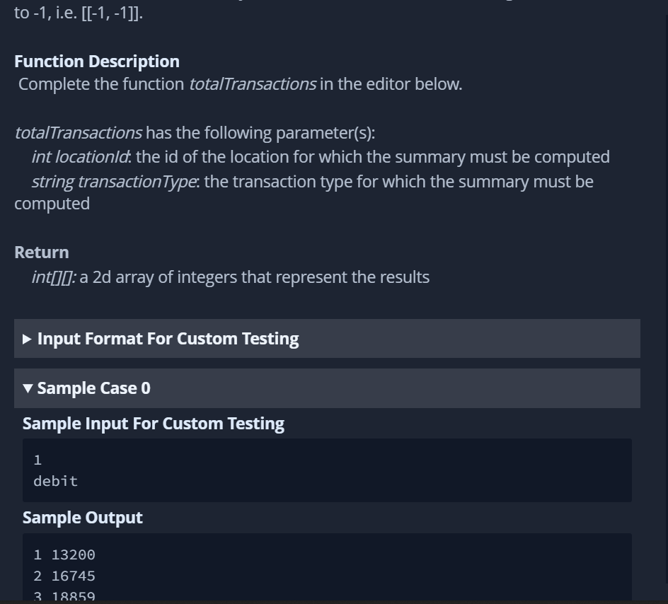
Task: Expand the Input Format For Custom Testing section
Action: pyautogui.click(x=168, y=339)
